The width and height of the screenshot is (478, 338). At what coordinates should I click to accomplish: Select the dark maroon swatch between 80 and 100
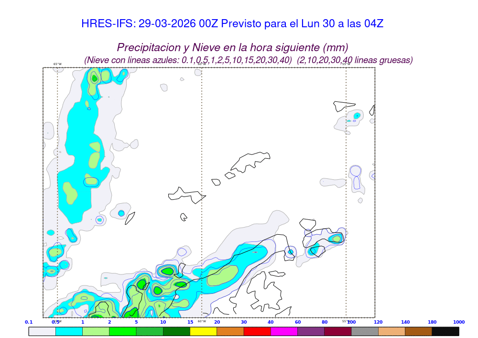338,331
